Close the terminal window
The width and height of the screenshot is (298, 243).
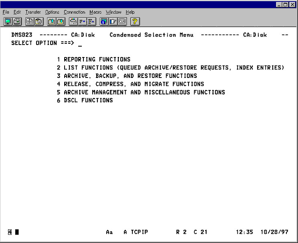[292, 4]
